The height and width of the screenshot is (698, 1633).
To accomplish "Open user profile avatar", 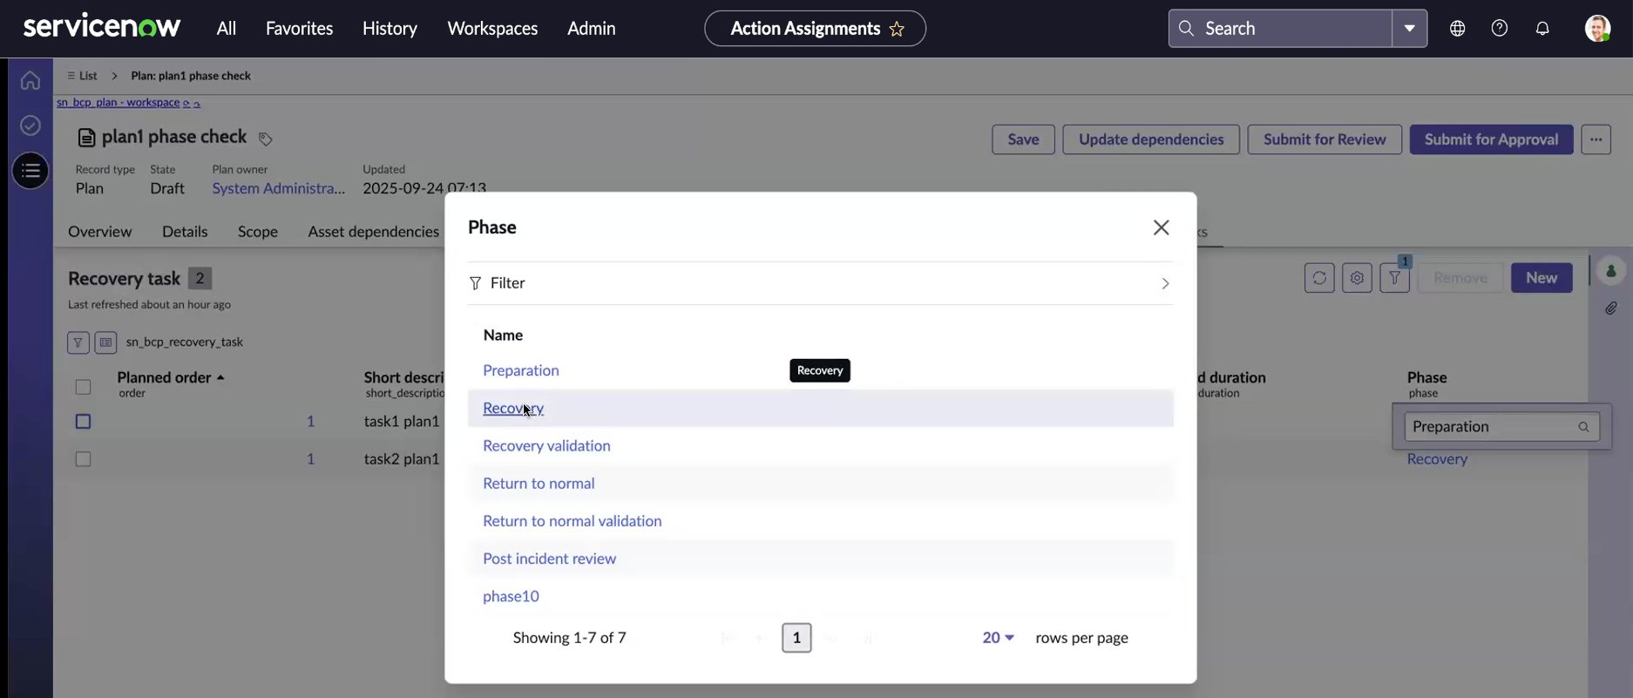I will [x=1597, y=28].
